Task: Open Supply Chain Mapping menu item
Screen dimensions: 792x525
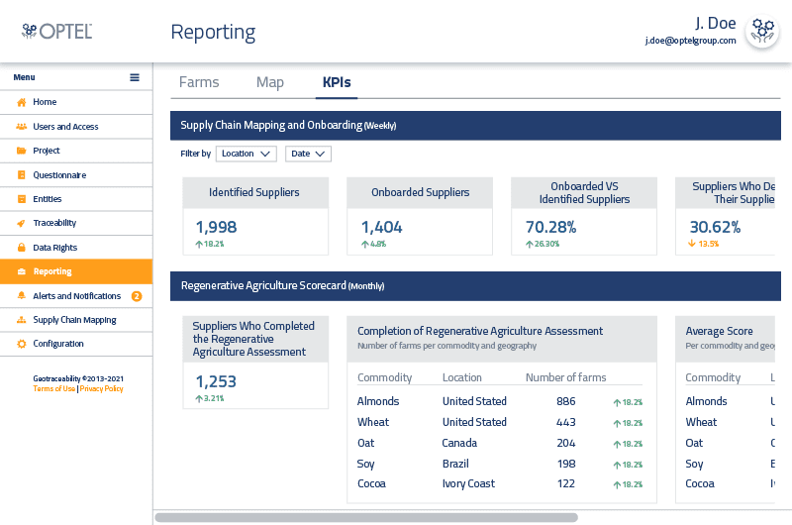Action: point(76,320)
